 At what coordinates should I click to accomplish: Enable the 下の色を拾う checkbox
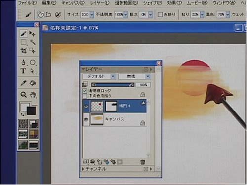pos(84,96)
